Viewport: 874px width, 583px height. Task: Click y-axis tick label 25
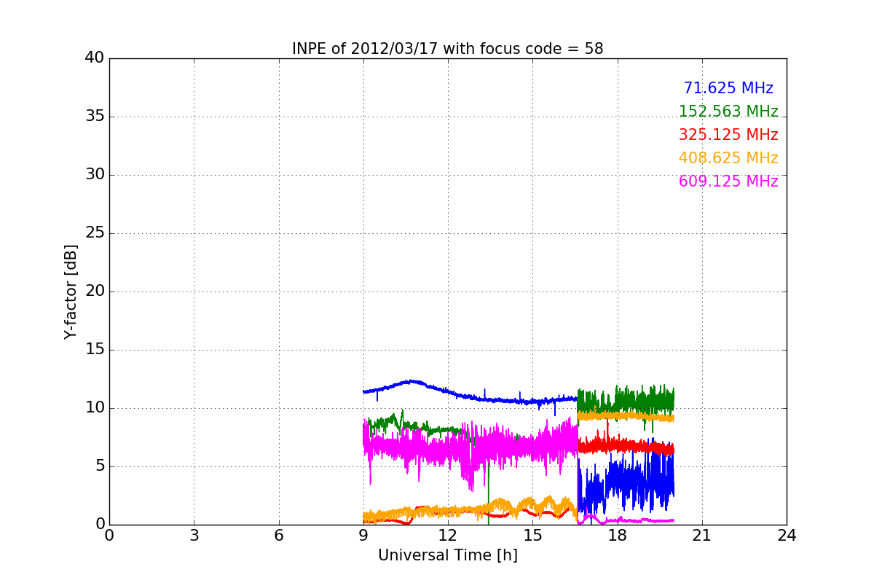click(x=94, y=233)
